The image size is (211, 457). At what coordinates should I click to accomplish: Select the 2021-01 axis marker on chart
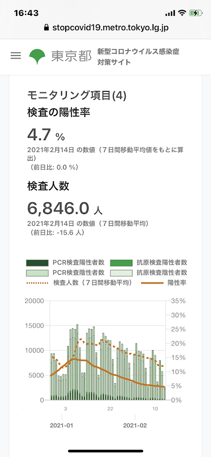coord(62,426)
